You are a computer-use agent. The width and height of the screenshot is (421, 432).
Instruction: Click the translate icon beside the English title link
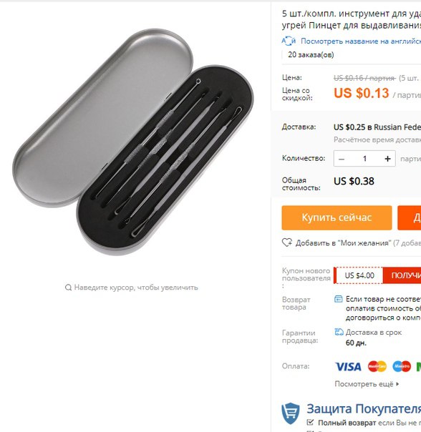tap(289, 41)
